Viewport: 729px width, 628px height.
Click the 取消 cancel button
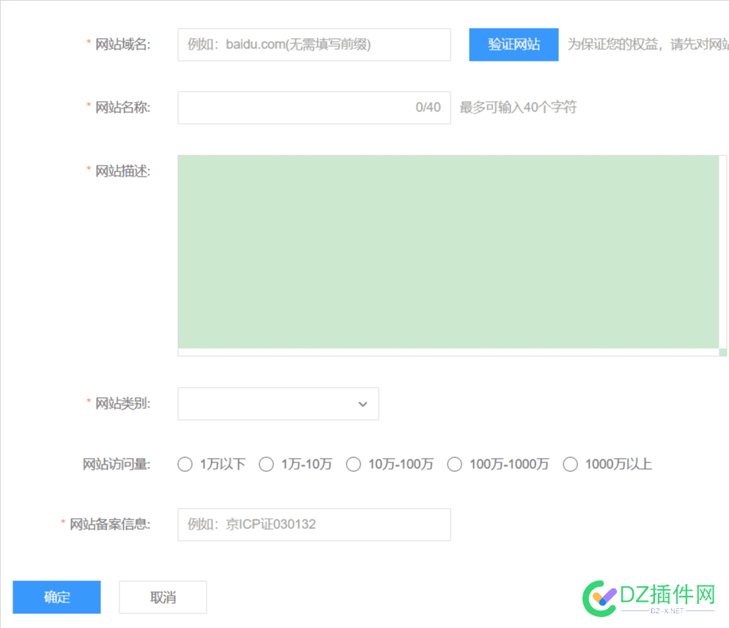[162, 596]
